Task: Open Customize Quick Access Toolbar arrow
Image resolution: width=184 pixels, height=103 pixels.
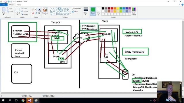Action: [x=14, y=2]
